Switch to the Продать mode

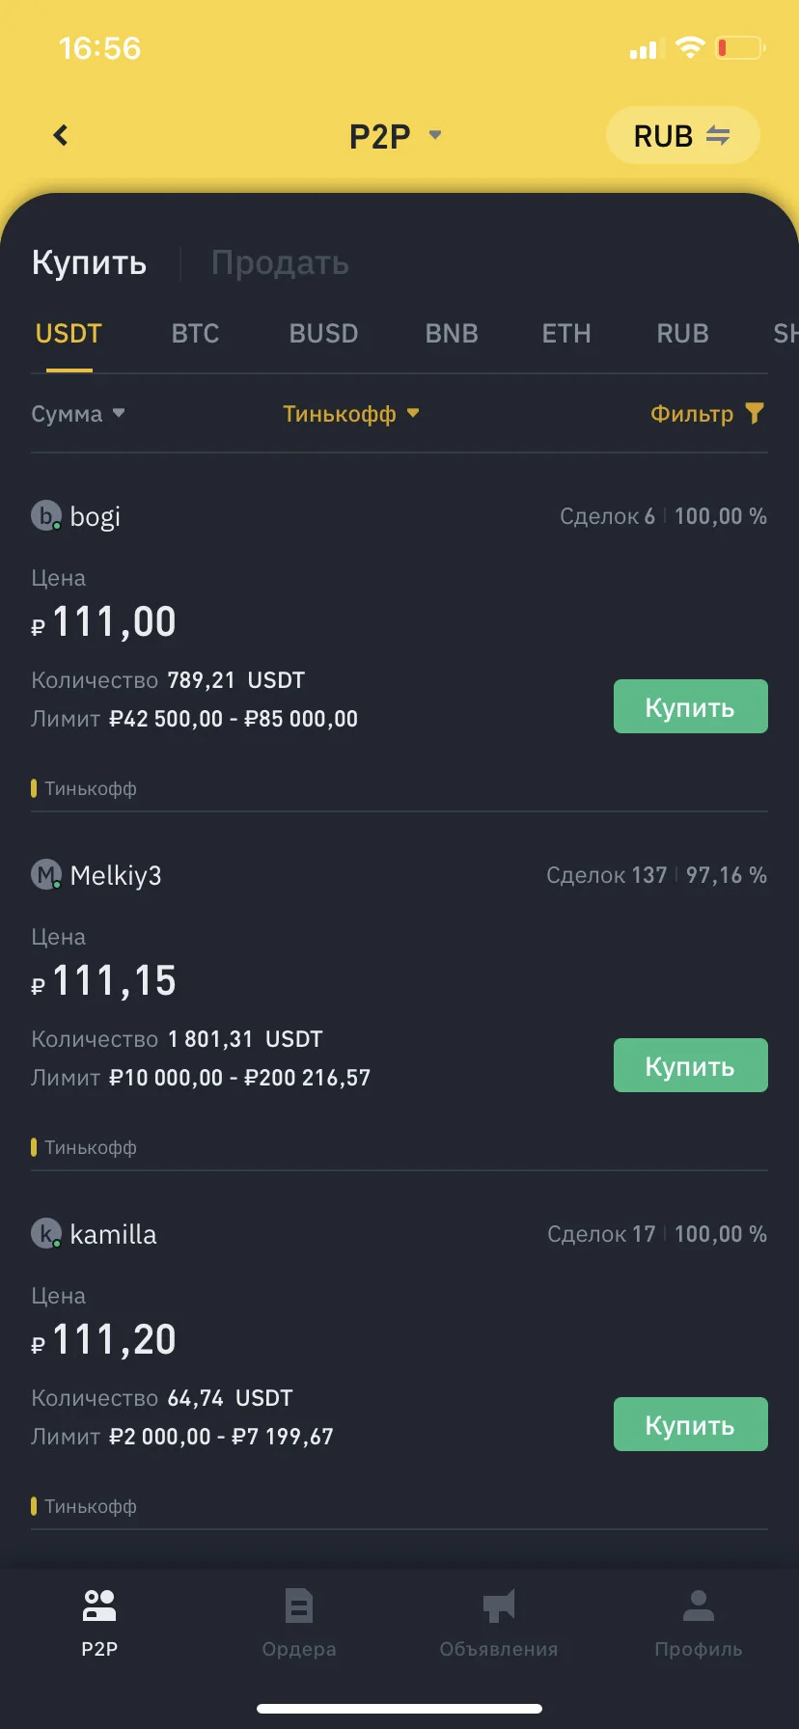coord(280,262)
